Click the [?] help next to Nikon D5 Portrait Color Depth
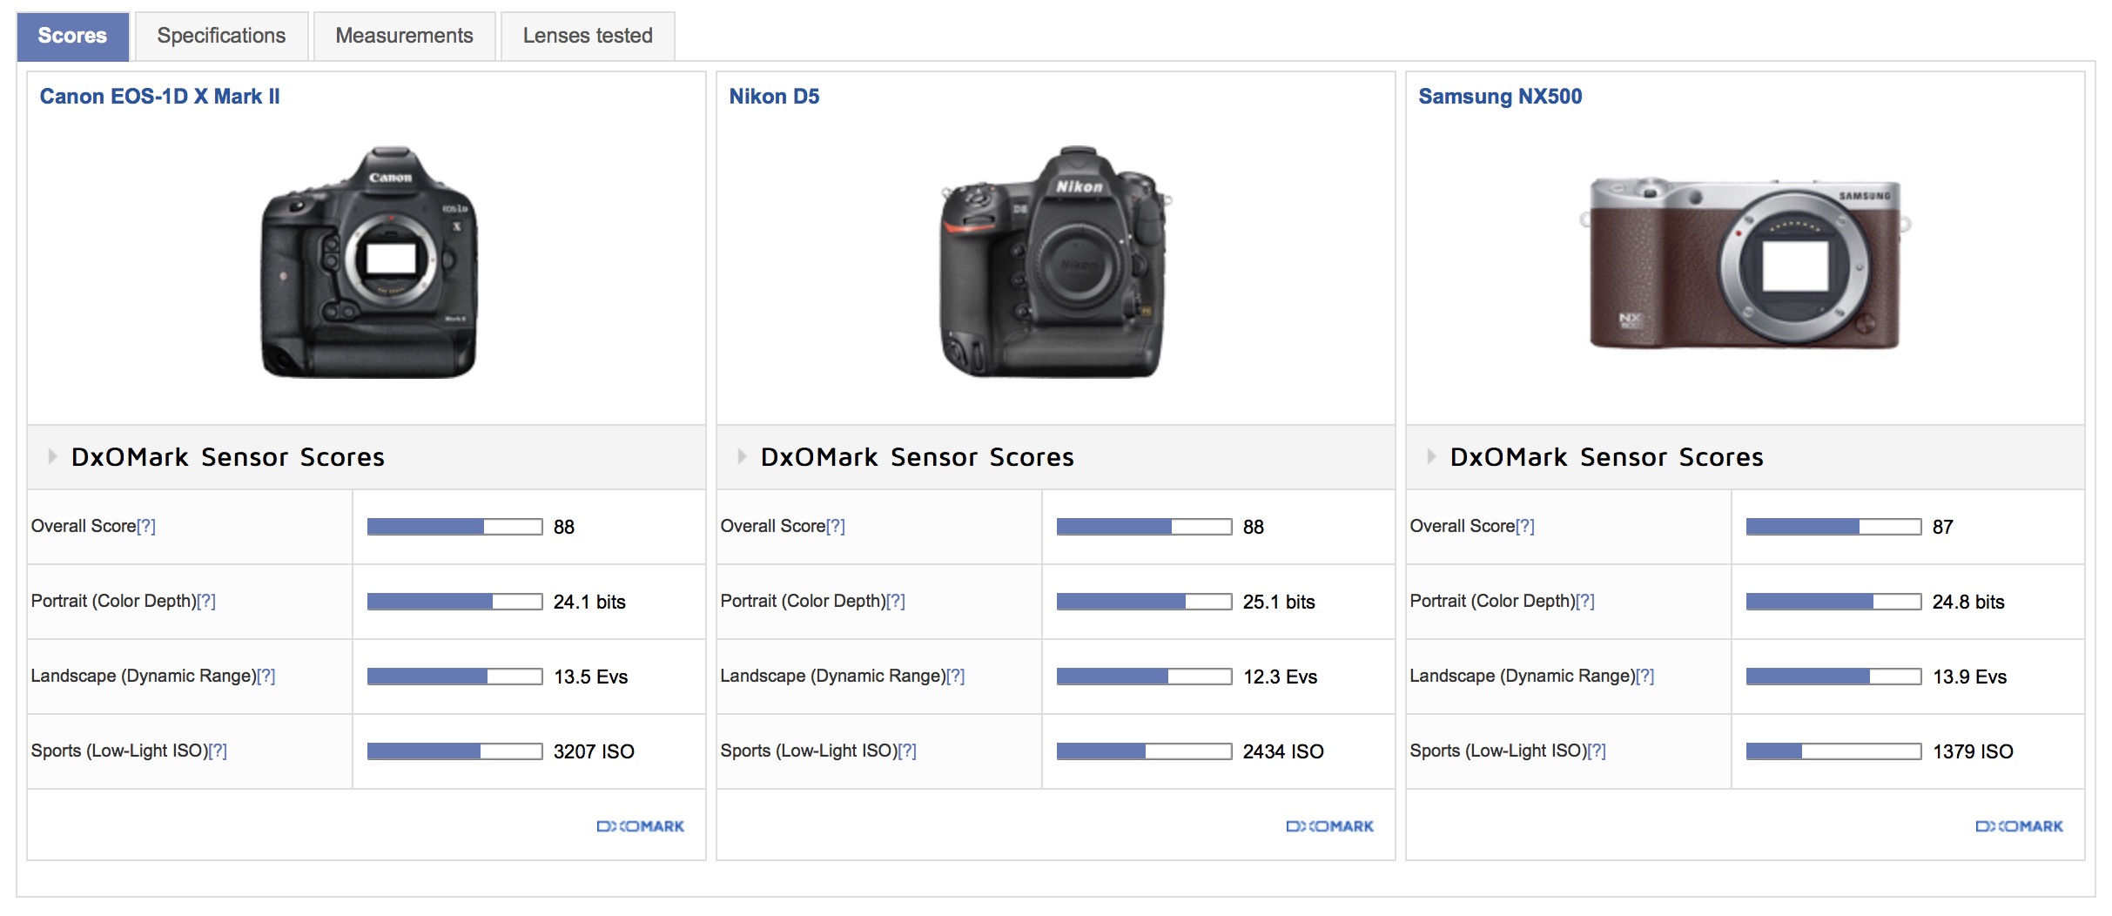2112x916 pixels. (896, 601)
